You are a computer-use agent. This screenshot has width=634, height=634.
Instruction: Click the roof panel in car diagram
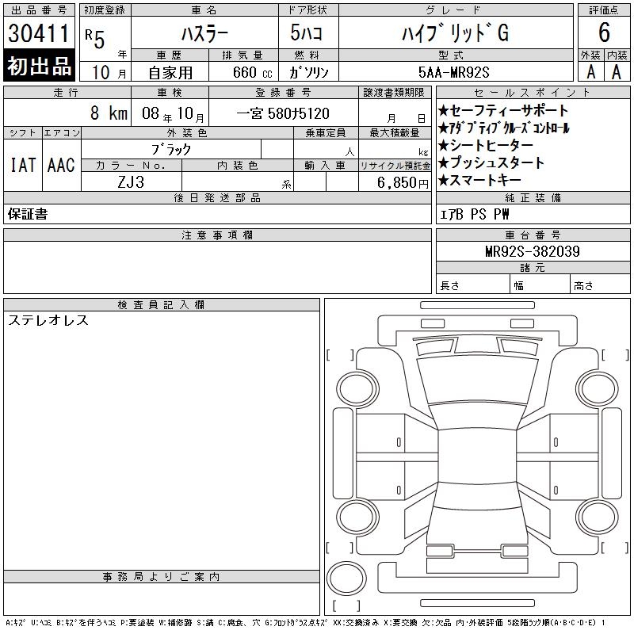pos(477,456)
